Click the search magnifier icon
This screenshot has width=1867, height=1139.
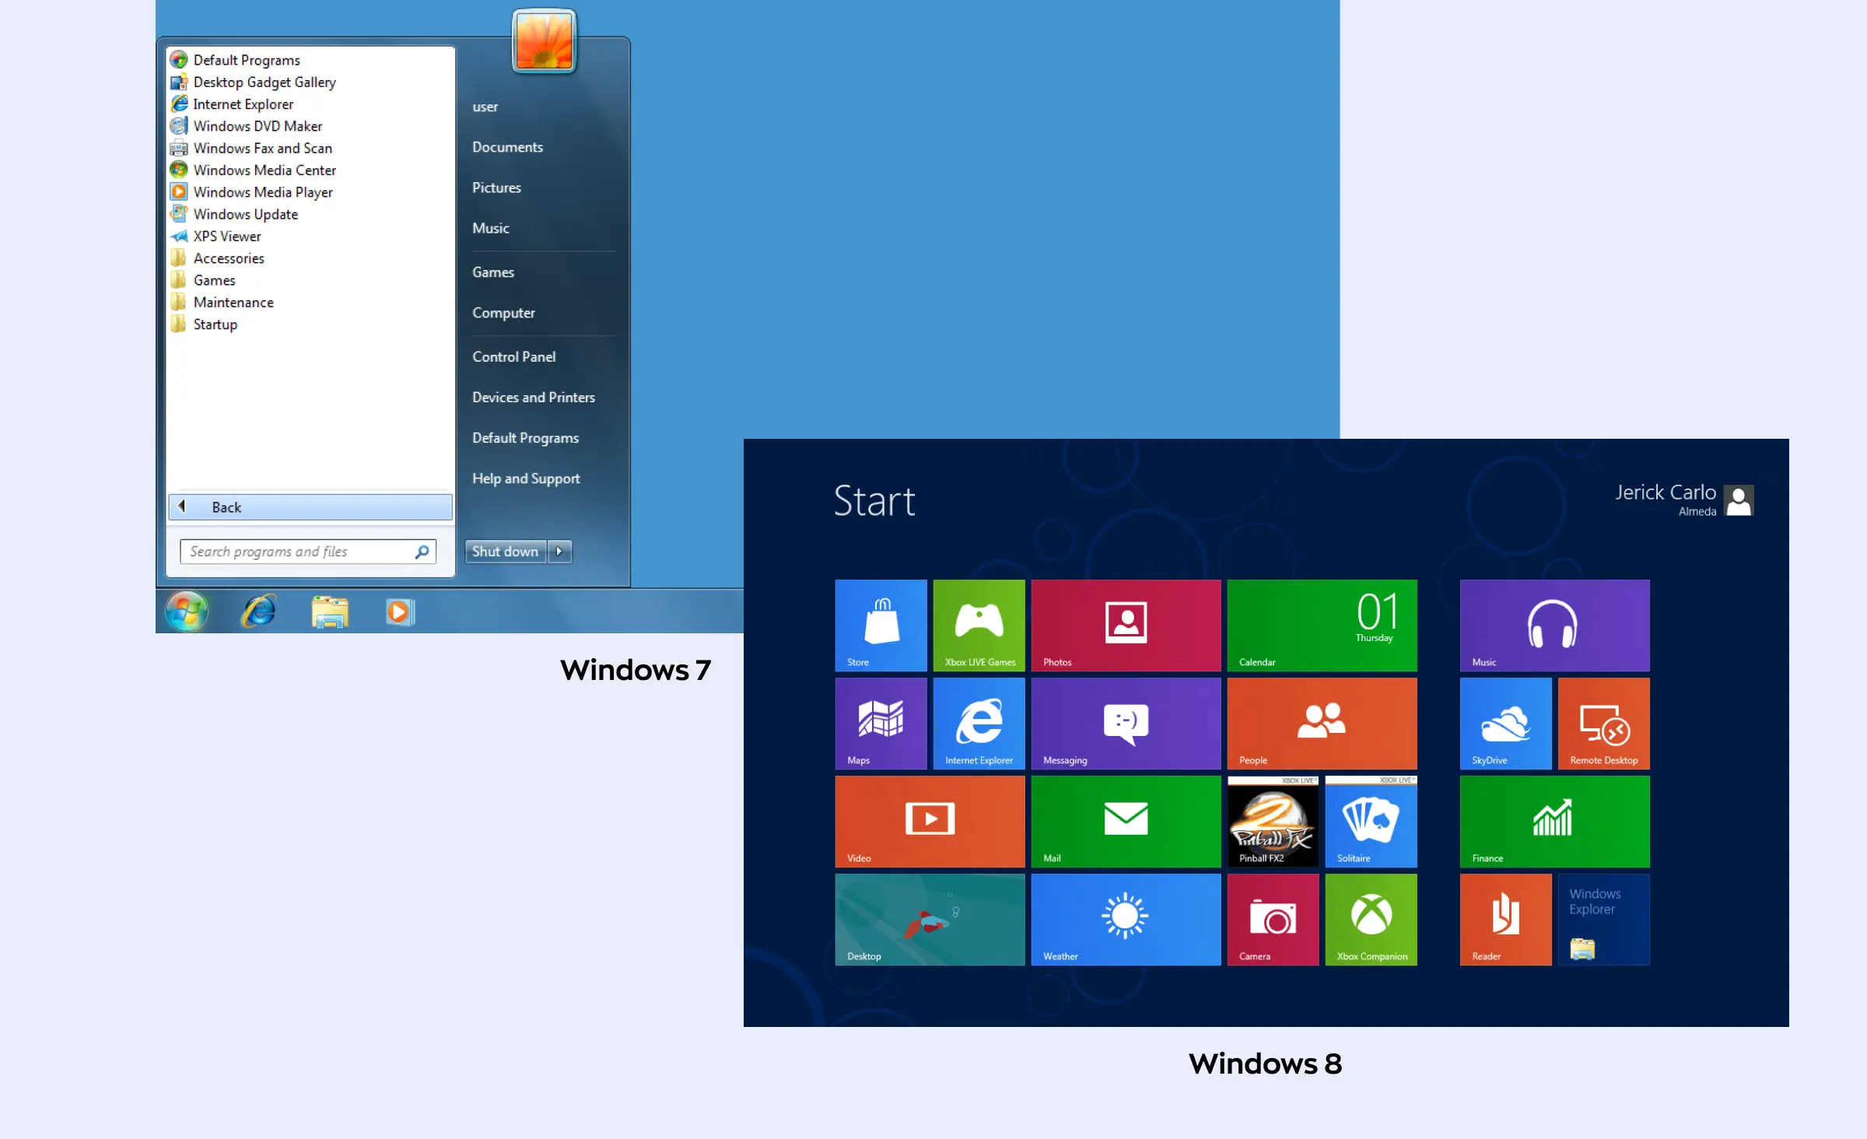tap(422, 552)
